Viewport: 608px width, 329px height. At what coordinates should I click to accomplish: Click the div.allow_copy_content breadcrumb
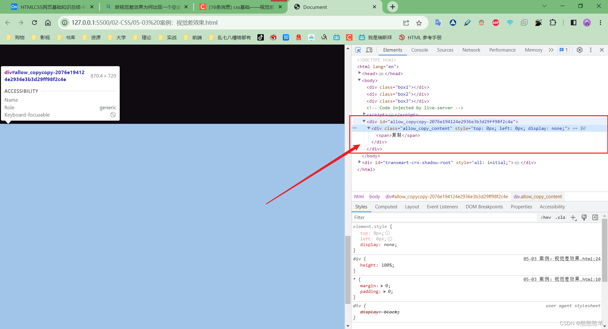[x=537, y=197]
